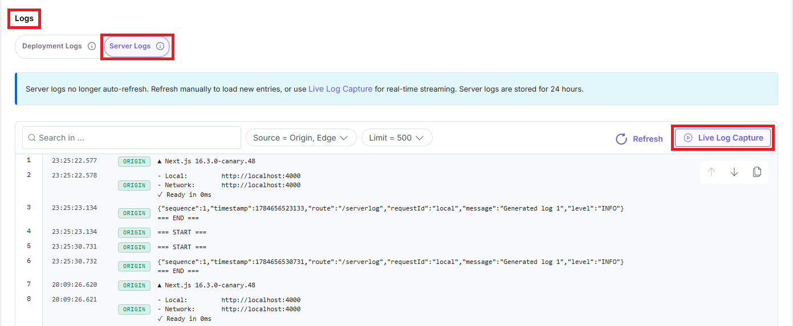Viewport: 793px width, 326px height.
Task: Select the timestamp 23:25:30.732
Action: coord(74,261)
